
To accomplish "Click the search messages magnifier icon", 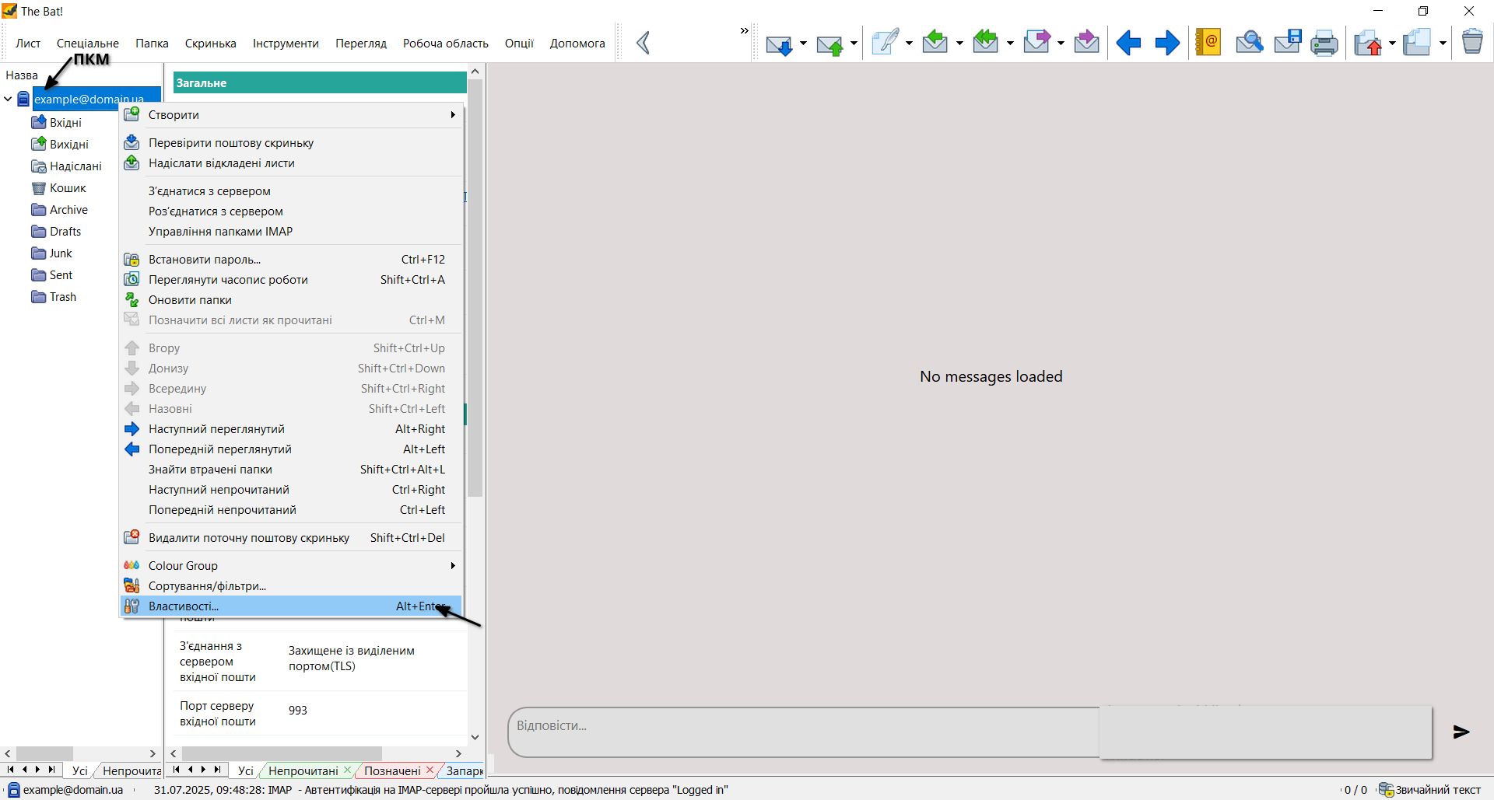I will (x=1249, y=43).
